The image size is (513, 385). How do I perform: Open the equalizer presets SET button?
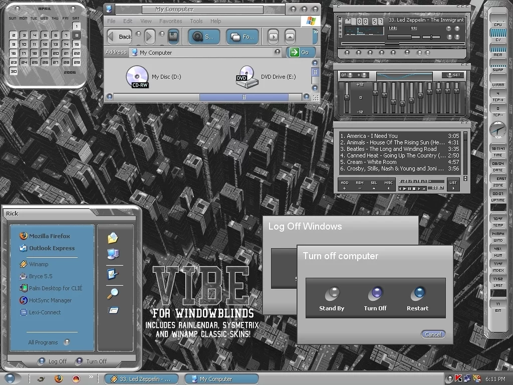[453, 75]
